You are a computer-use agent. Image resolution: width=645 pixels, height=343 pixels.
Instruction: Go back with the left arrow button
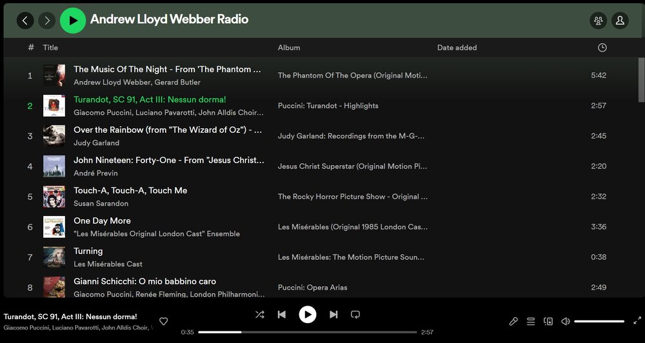25,20
